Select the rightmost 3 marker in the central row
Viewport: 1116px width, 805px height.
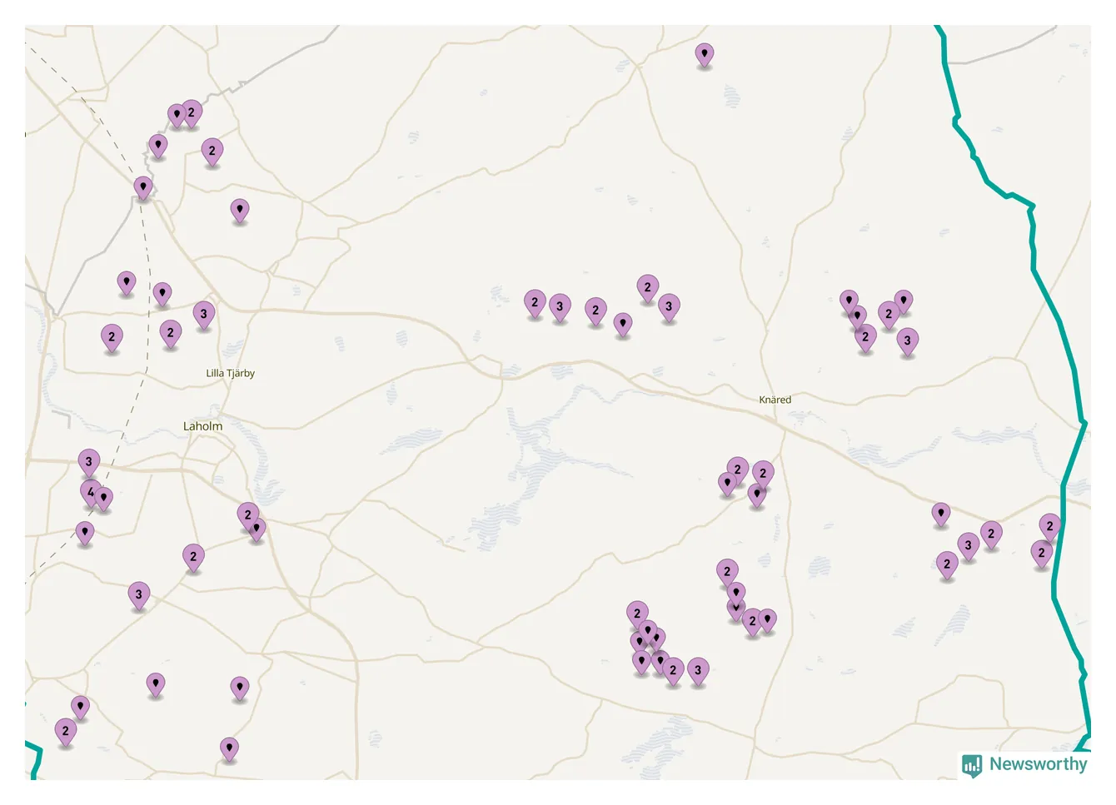tap(669, 307)
